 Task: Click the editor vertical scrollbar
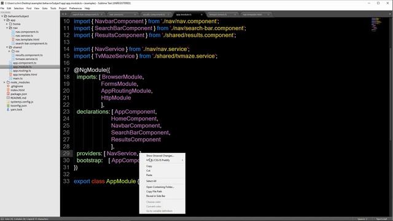[x=391, y=94]
